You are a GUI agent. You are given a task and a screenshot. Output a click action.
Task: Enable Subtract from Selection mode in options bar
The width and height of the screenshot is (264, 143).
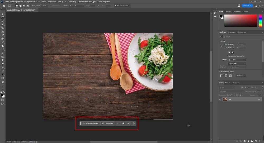click(x=24, y=6)
